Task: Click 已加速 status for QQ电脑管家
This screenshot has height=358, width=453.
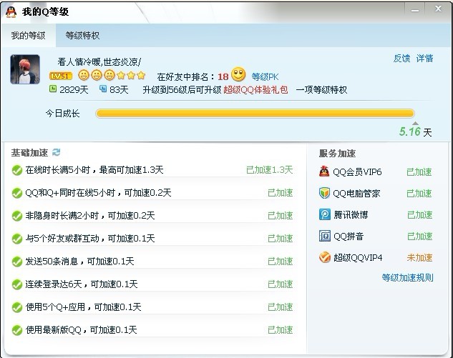Action: (x=419, y=194)
